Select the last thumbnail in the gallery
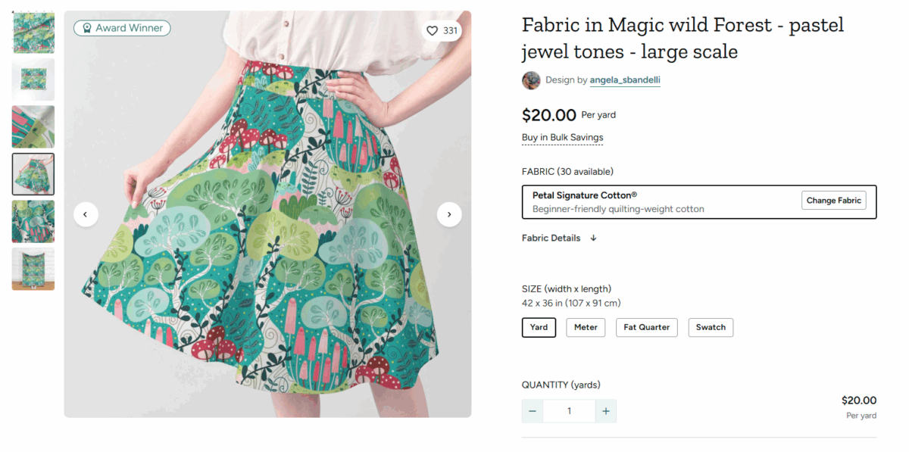 pyautogui.click(x=33, y=269)
